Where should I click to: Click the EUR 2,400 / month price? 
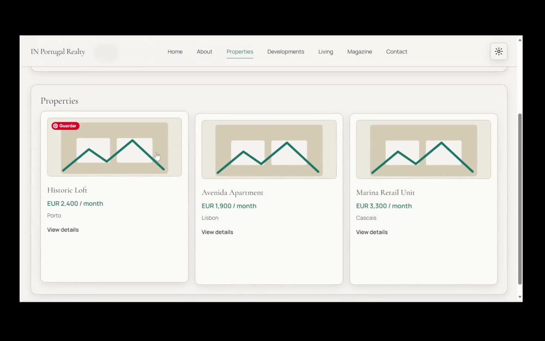tap(75, 204)
